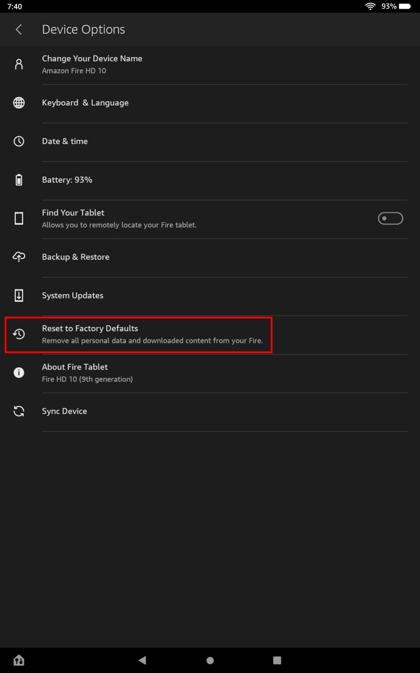This screenshot has height=673, width=420.
Task: Click the Backup & Restore cloud icon
Action: pyautogui.click(x=18, y=257)
